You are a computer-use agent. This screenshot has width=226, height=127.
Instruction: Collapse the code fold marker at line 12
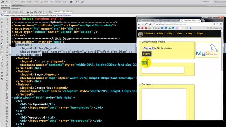click(x=10, y=55)
